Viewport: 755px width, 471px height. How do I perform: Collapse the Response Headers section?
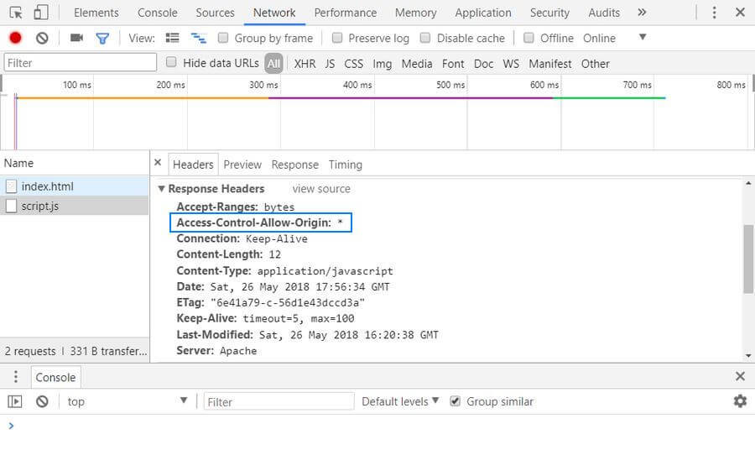(161, 189)
